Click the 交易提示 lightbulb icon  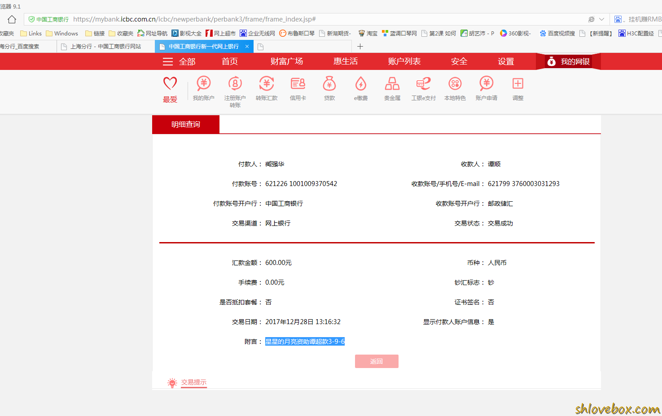[x=172, y=383]
